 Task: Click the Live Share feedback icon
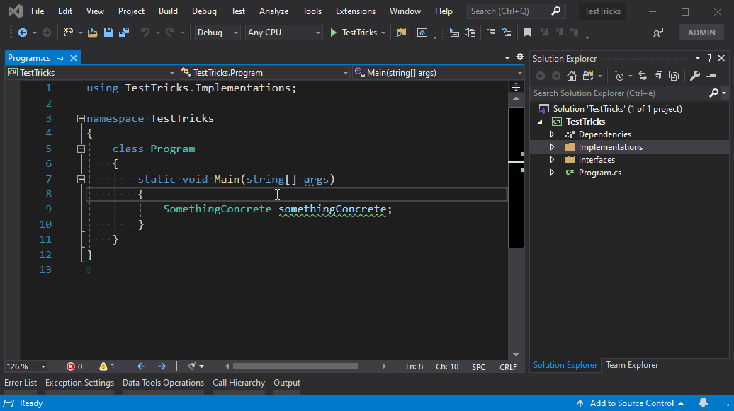point(658,33)
